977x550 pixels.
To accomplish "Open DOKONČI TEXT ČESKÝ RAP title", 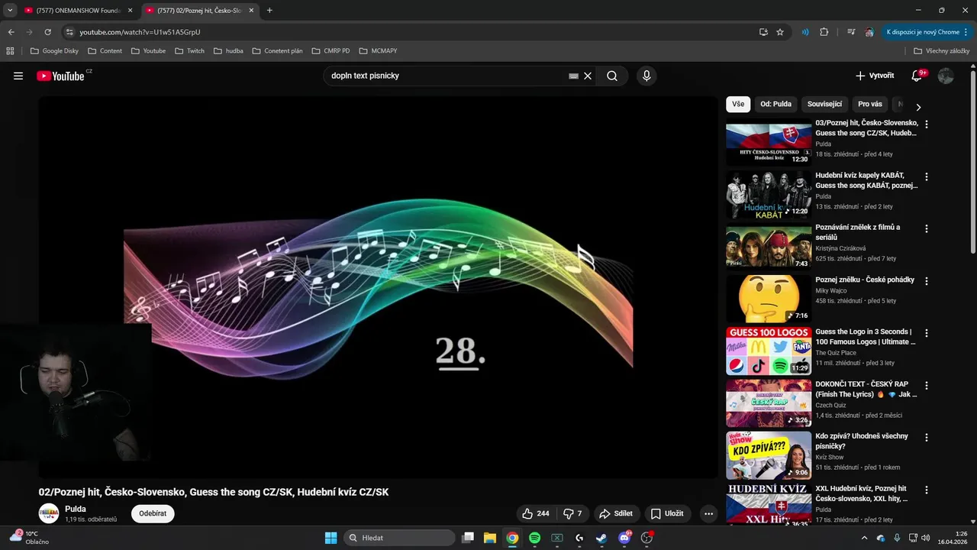I will 866,389.
